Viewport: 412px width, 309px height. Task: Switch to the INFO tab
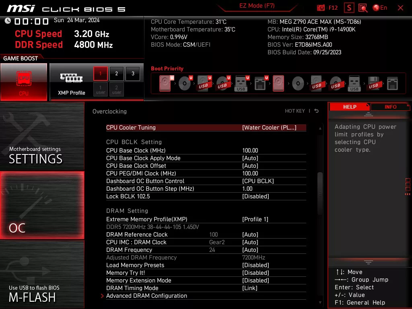click(x=390, y=107)
